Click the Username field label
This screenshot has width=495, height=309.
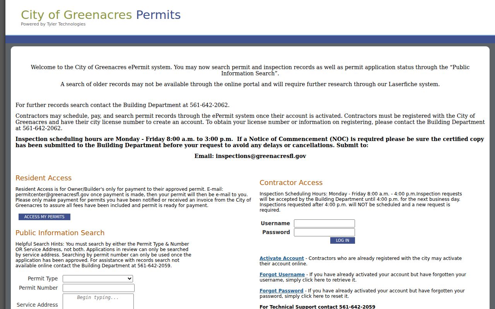pyautogui.click(x=275, y=223)
